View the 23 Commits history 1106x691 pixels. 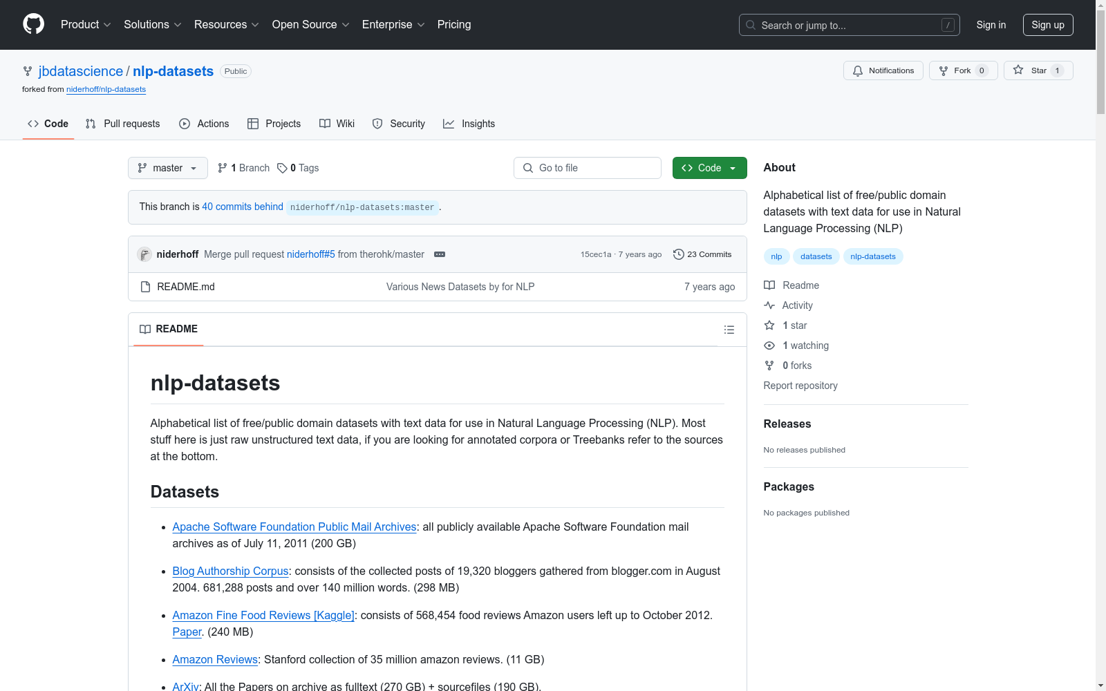(x=702, y=254)
